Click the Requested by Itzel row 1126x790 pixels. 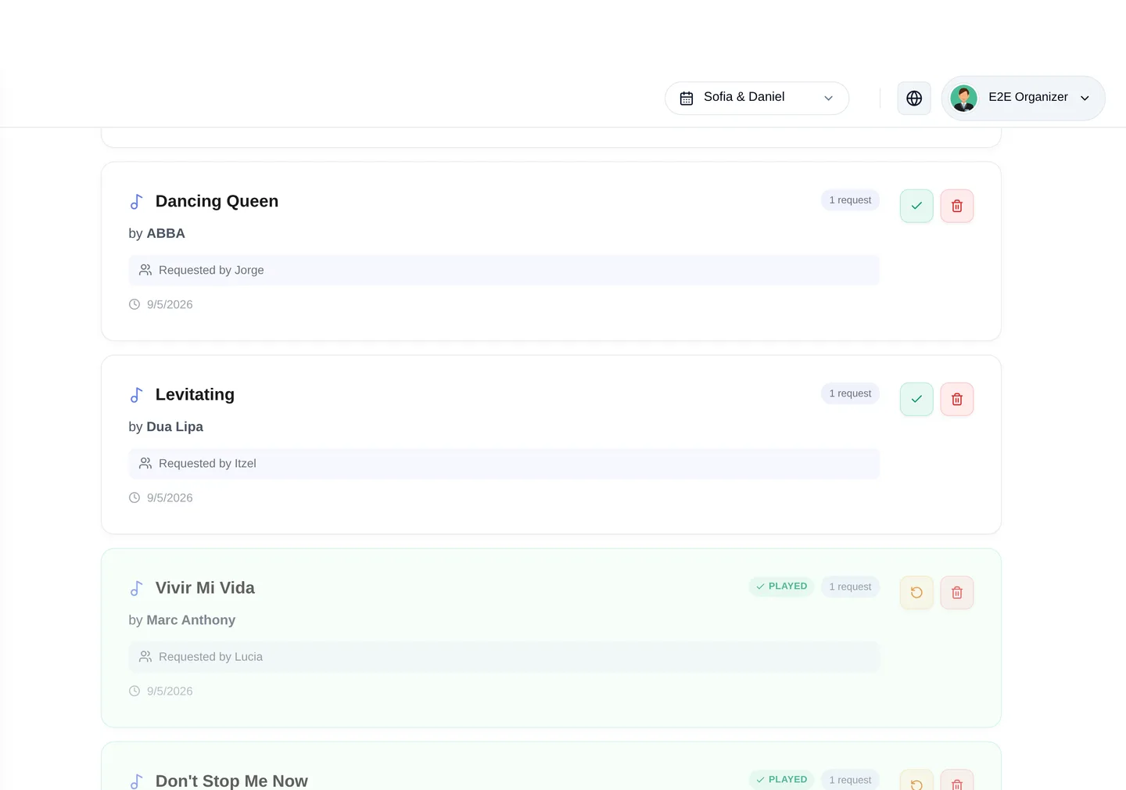[x=504, y=463]
